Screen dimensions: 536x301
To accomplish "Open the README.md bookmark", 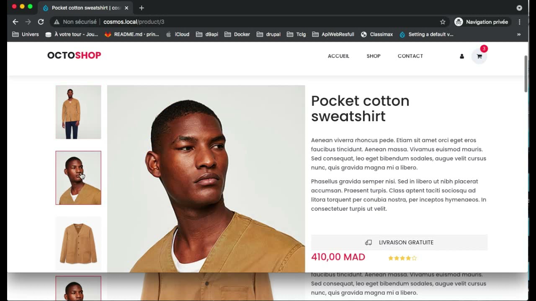I will point(132,34).
